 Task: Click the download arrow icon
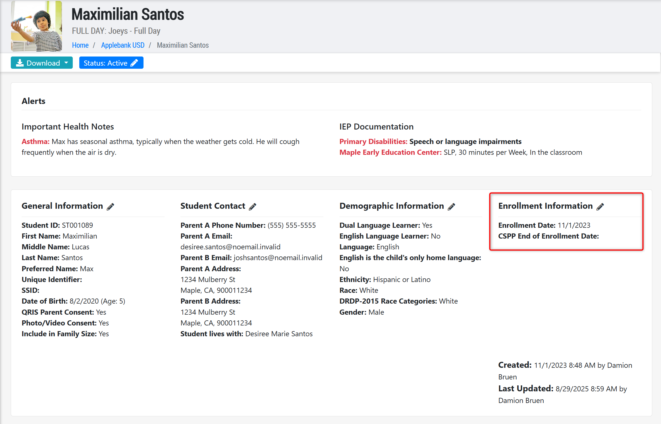20,63
